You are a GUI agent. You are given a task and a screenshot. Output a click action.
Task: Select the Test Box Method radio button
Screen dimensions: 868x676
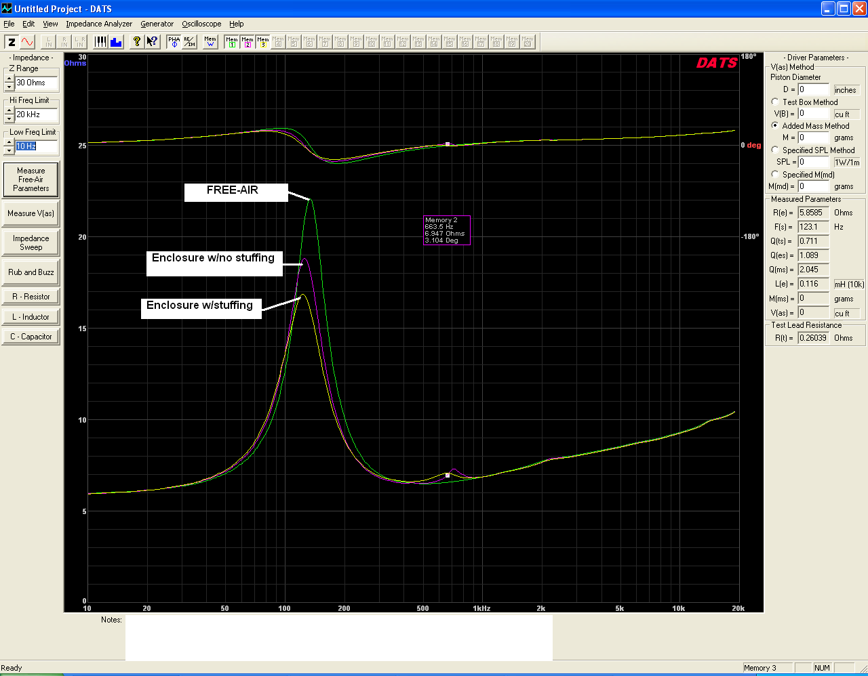[775, 102]
